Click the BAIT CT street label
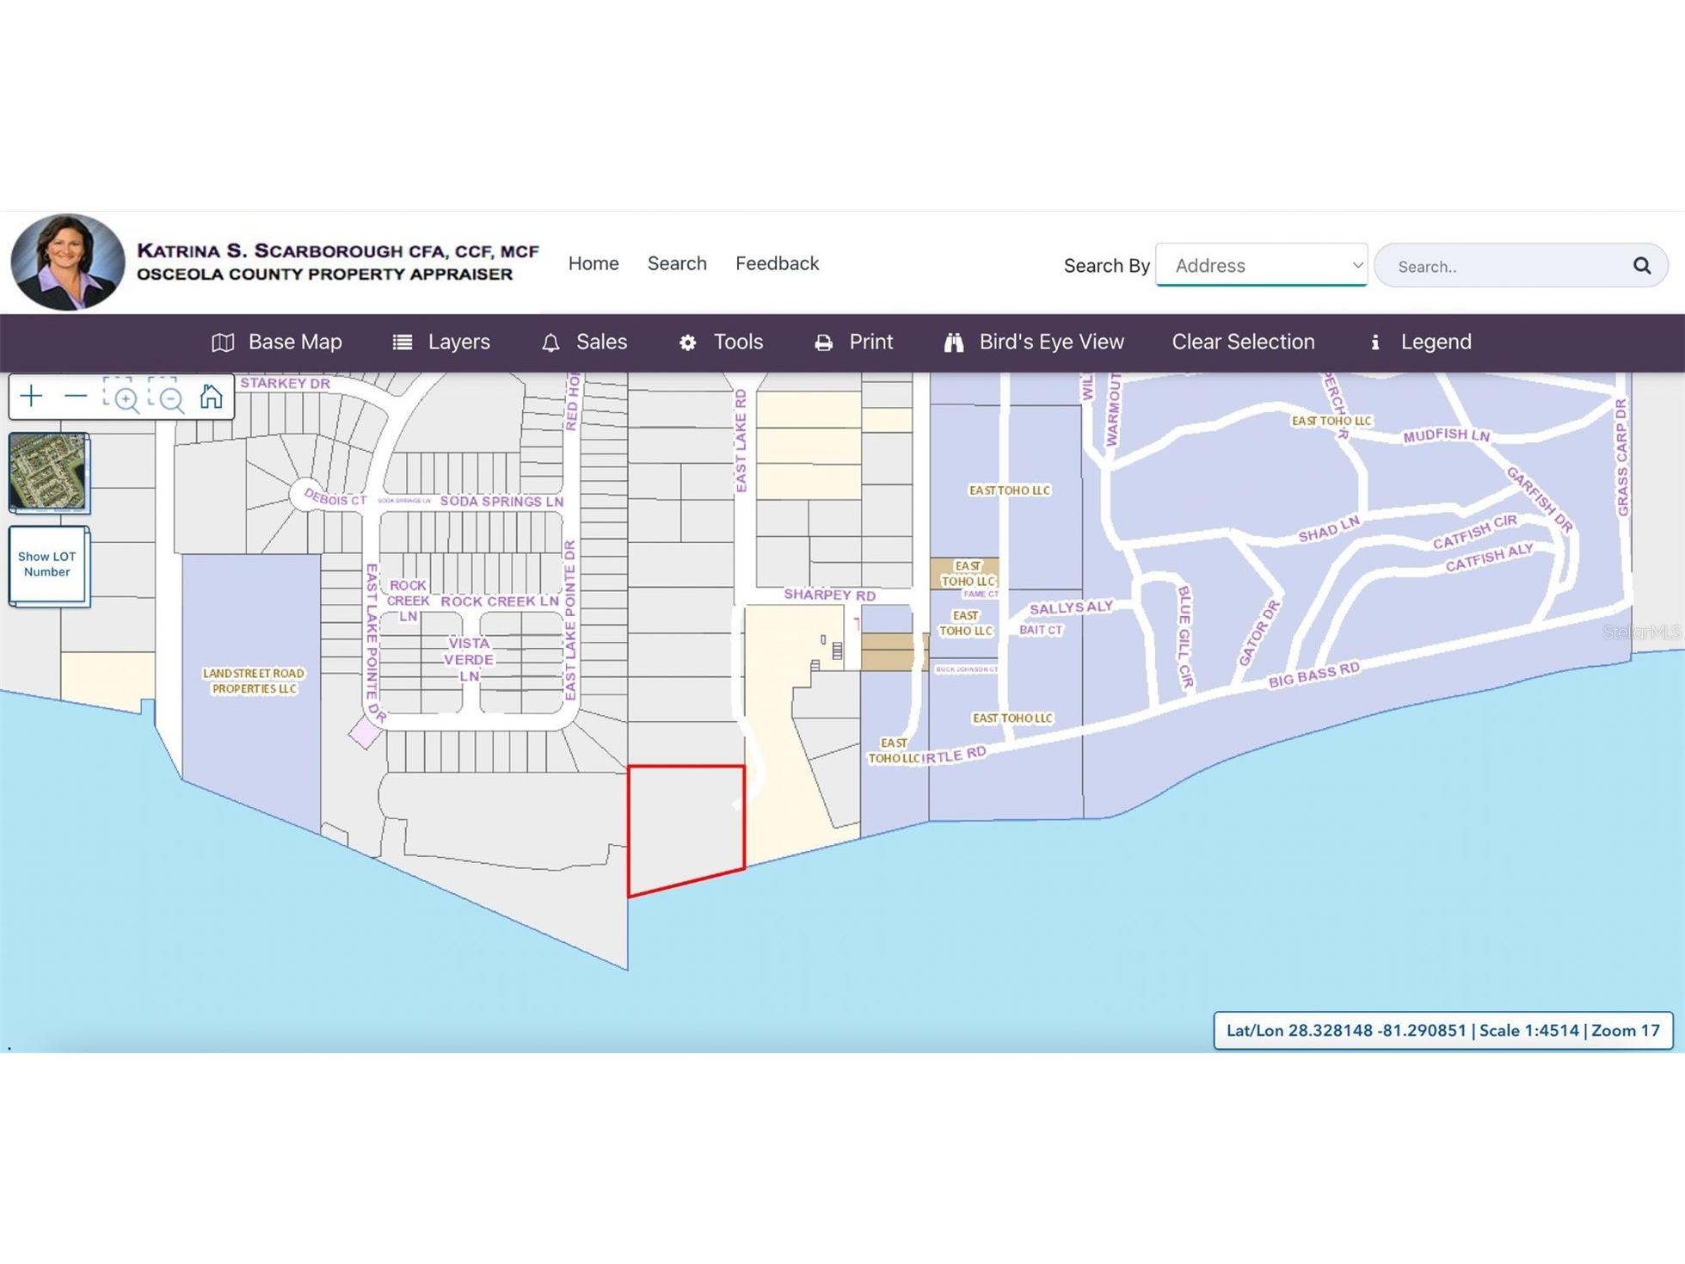The image size is (1685, 1264). pos(1041,630)
